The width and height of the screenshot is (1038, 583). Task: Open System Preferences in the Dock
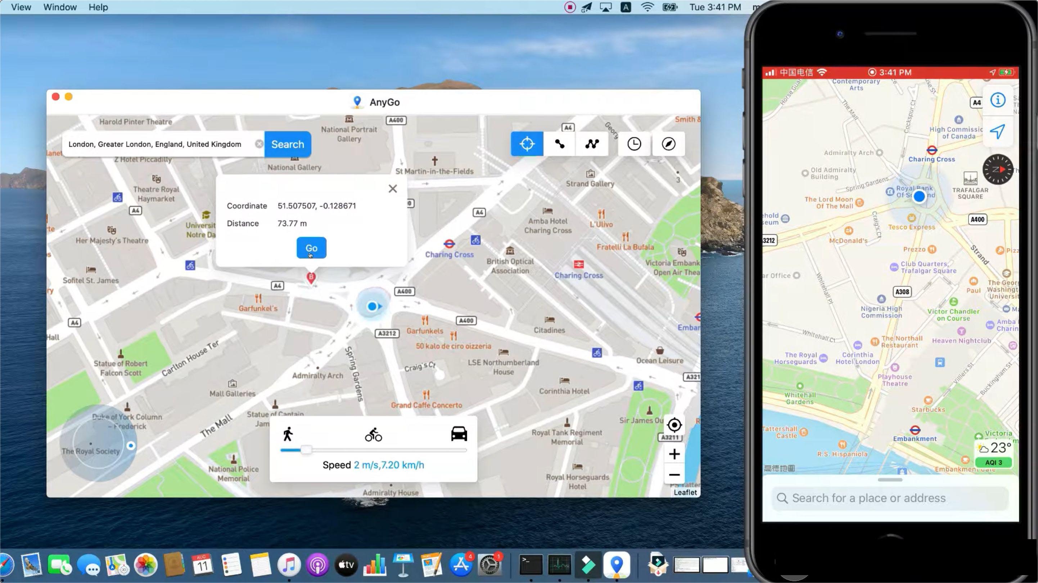(x=489, y=565)
